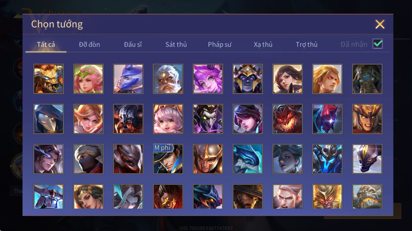
Task: Show the 'Xạ thủ' hero category
Action: (x=263, y=44)
